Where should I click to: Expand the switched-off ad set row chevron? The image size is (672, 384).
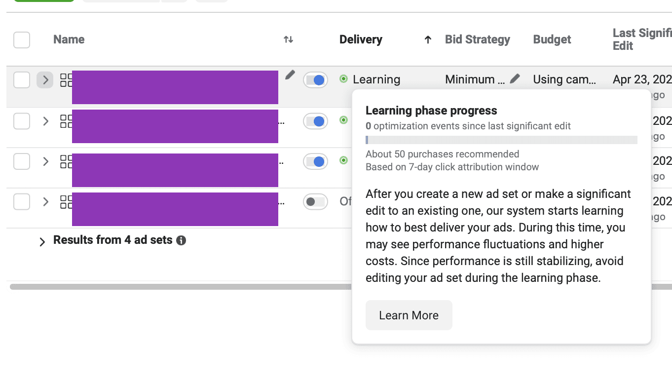point(45,202)
